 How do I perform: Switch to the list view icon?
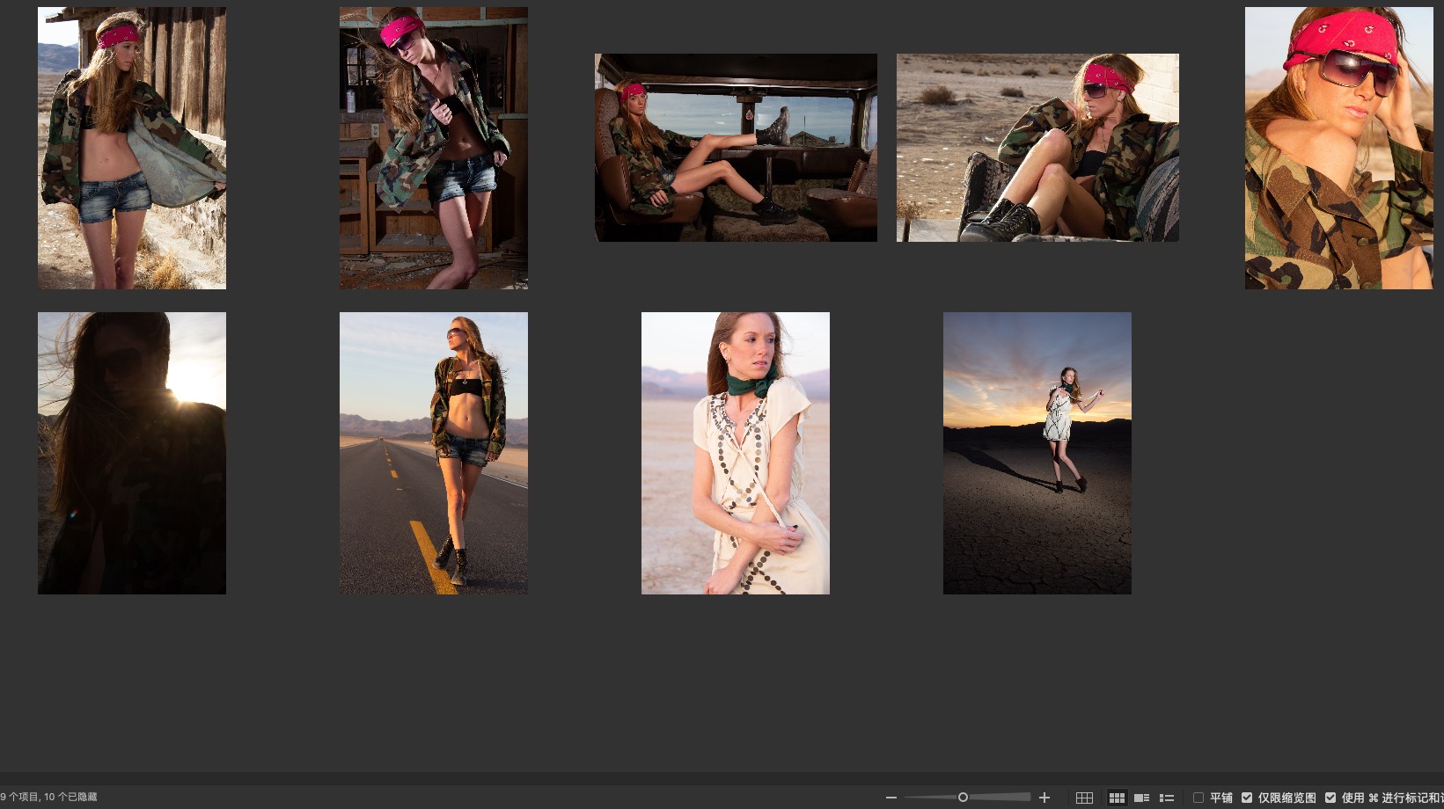click(1167, 798)
